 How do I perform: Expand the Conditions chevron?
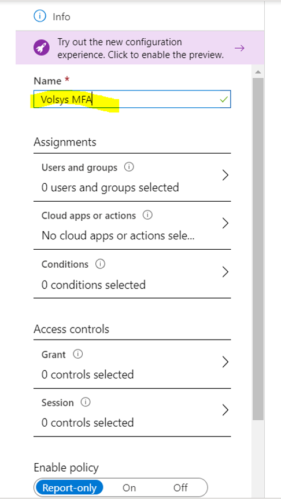tap(225, 272)
